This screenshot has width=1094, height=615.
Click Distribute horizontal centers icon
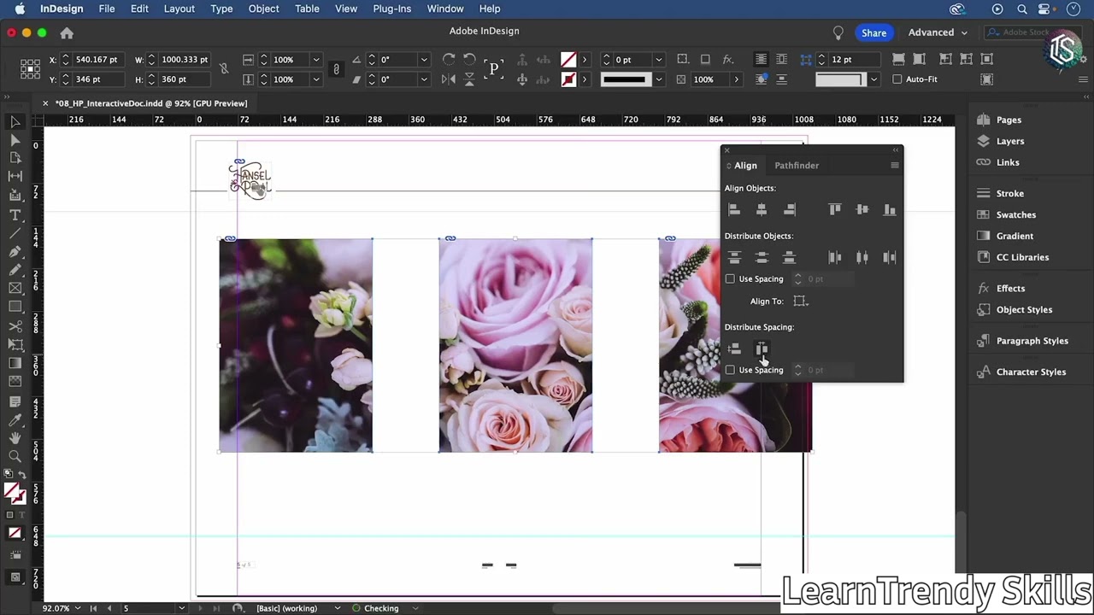[862, 257]
